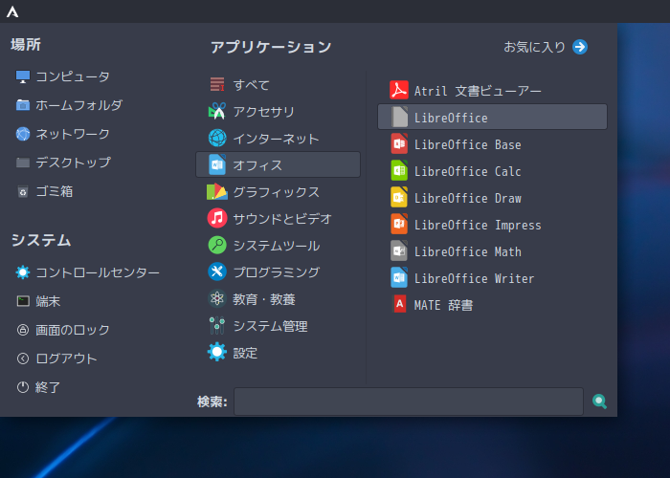Open 端末 from system list
Viewport: 670px width, 478px height.
[38, 301]
